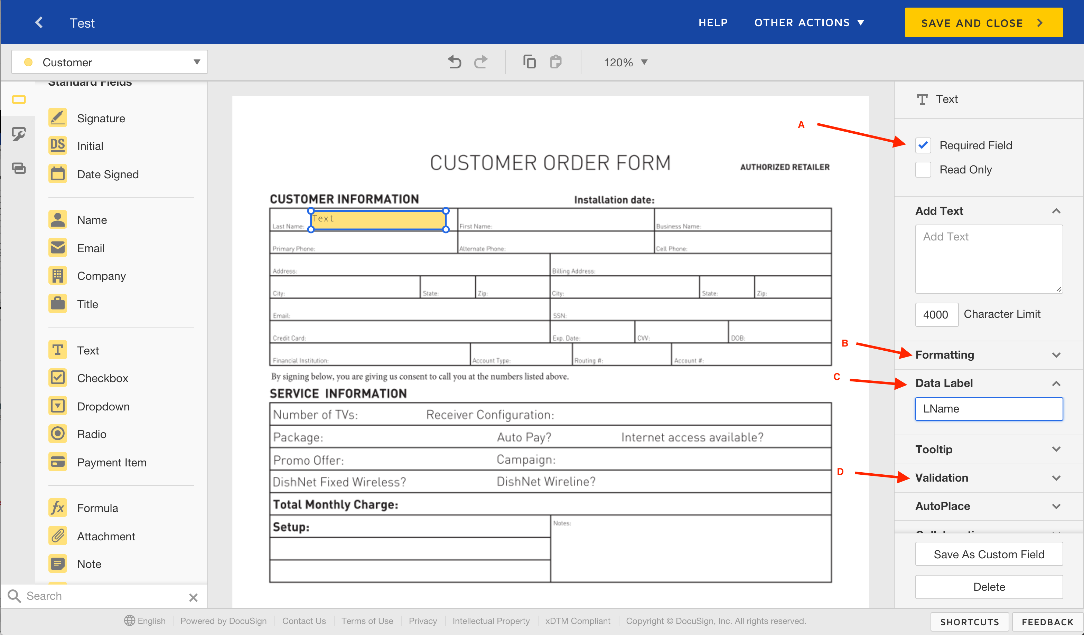The width and height of the screenshot is (1084, 635).
Task: Select the Signature field icon
Action: 58,118
